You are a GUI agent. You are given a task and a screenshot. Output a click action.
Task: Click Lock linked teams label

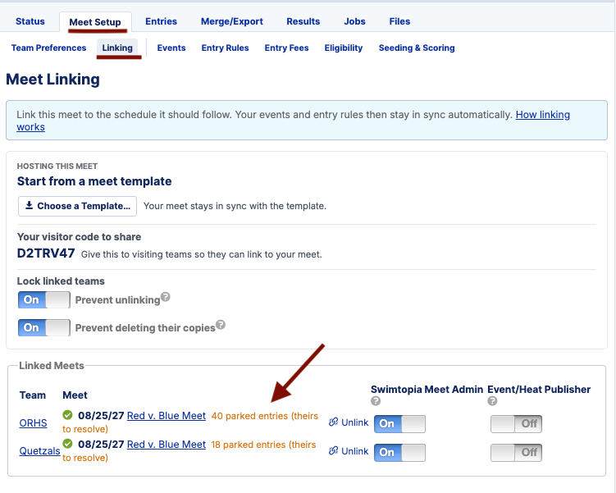click(61, 281)
